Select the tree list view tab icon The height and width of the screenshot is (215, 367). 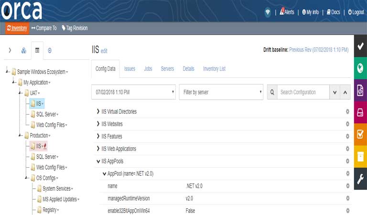(x=37, y=50)
